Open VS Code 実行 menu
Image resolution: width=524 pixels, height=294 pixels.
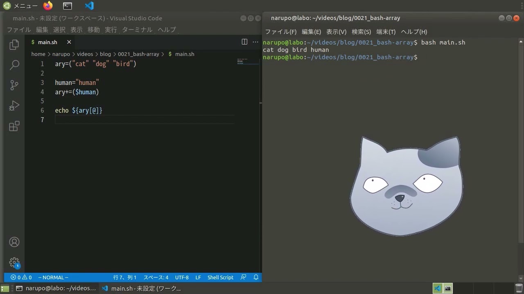click(x=111, y=29)
